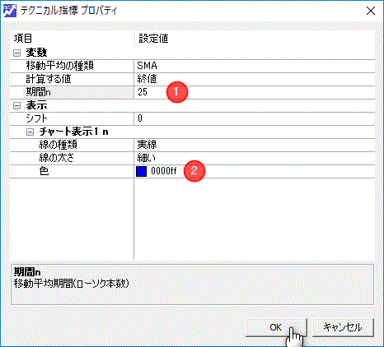Open the 移動平均の種類 SMA value
The height and width of the screenshot is (347, 384).
(x=255, y=66)
